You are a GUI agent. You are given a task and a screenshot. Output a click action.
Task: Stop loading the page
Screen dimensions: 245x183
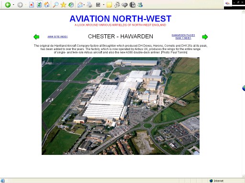pyautogui.click(x=32, y=5)
